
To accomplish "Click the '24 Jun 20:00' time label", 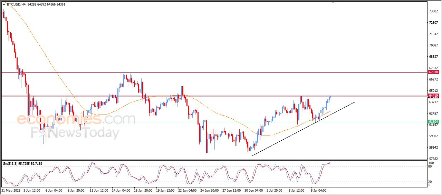I will [x=209, y=190].
